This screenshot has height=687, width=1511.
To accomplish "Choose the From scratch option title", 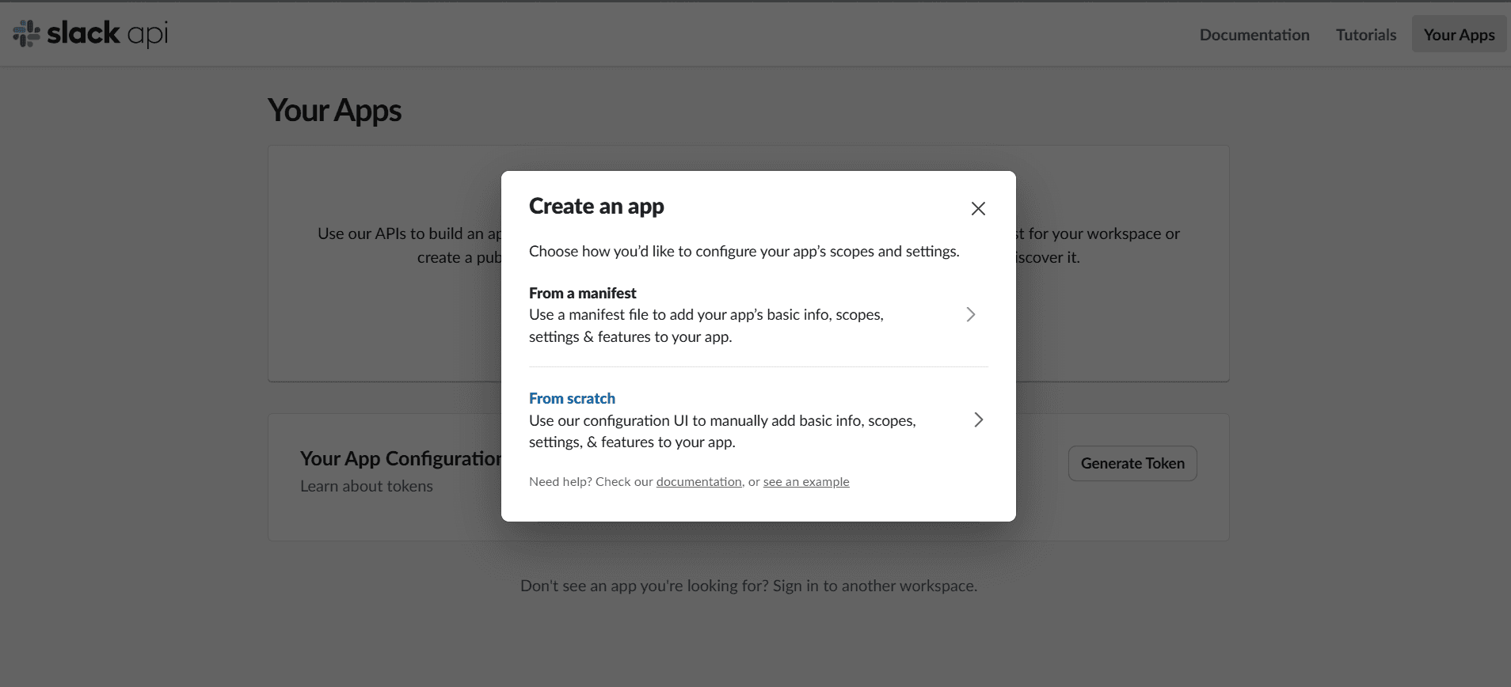I will (572, 398).
